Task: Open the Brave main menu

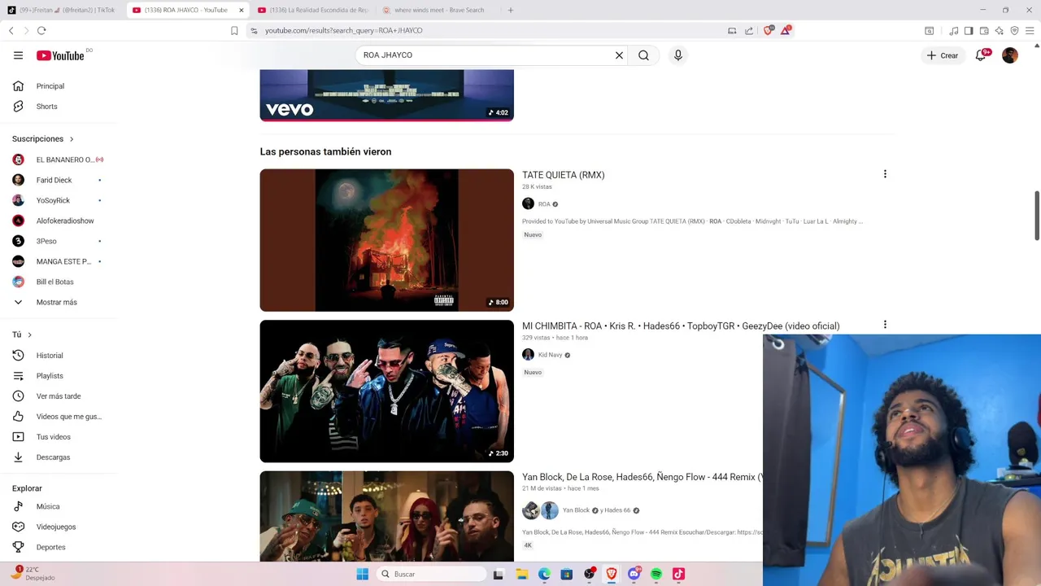Action: 1030,30
